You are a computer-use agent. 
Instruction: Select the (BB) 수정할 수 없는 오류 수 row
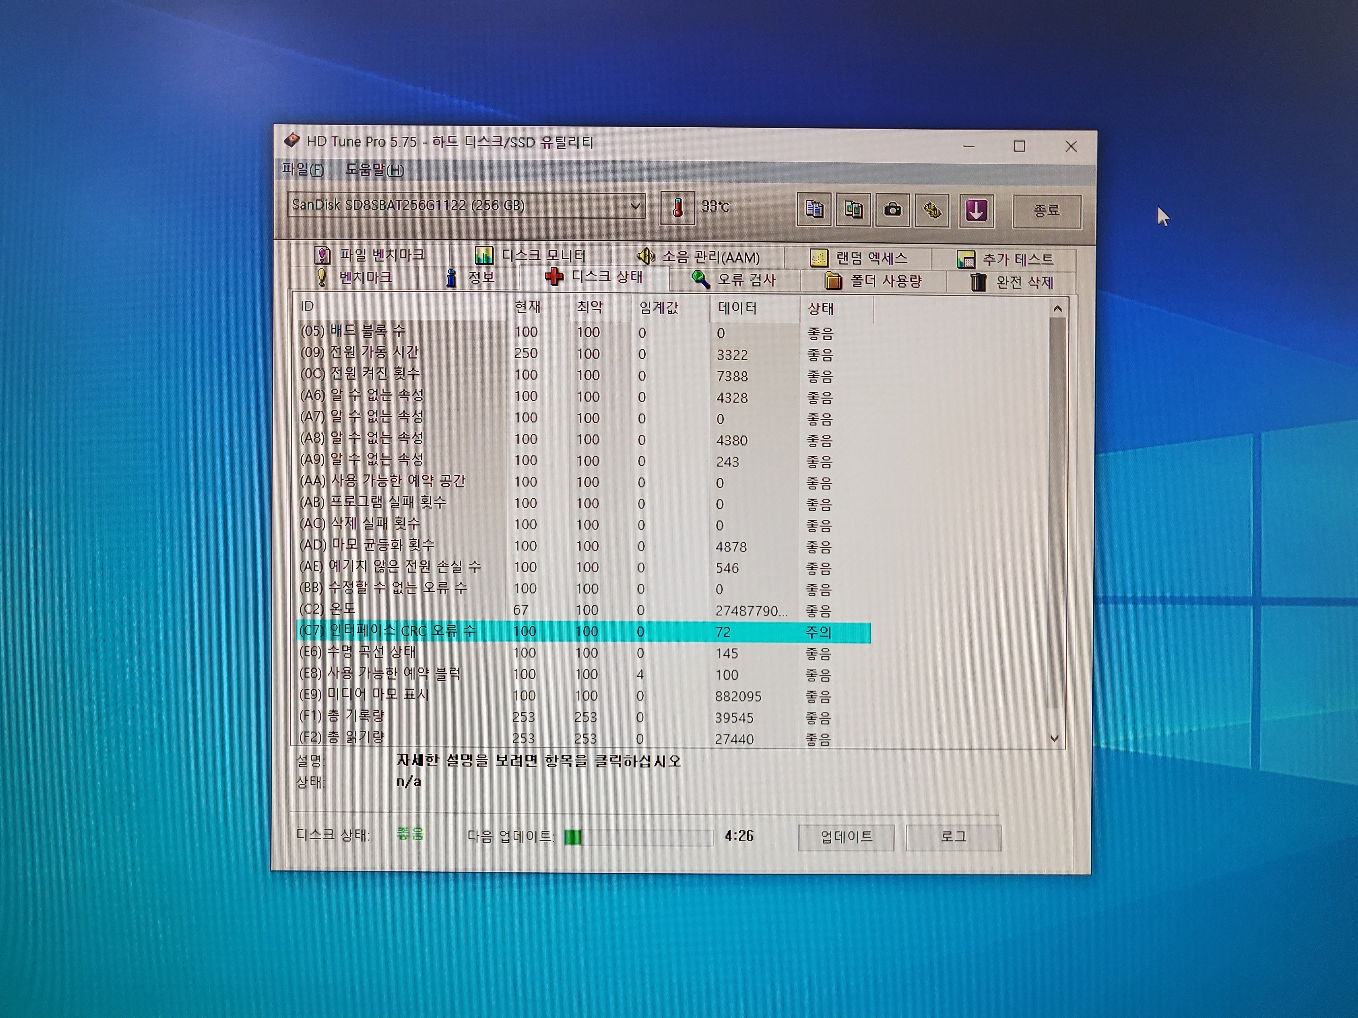click(583, 588)
